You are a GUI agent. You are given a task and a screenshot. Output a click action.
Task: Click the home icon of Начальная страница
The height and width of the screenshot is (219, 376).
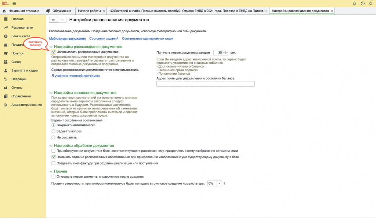[4, 11]
